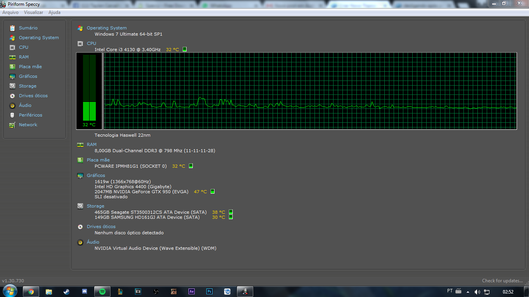Screen dimensions: 529x297
Task: Open the Visualizar menu
Action: click(33, 12)
